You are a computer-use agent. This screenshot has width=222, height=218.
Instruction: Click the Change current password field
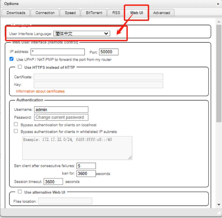click(x=61, y=117)
